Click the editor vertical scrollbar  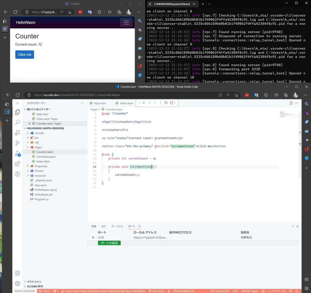300,145
